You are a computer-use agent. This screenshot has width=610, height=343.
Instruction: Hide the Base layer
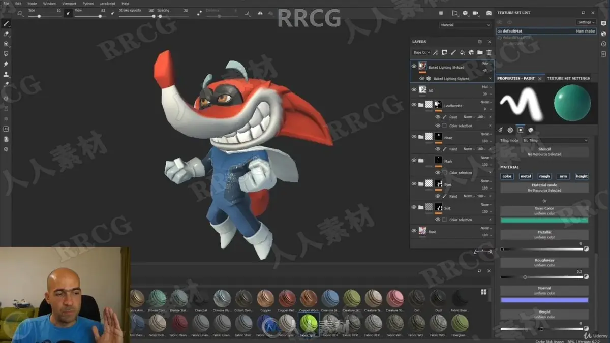click(x=414, y=231)
